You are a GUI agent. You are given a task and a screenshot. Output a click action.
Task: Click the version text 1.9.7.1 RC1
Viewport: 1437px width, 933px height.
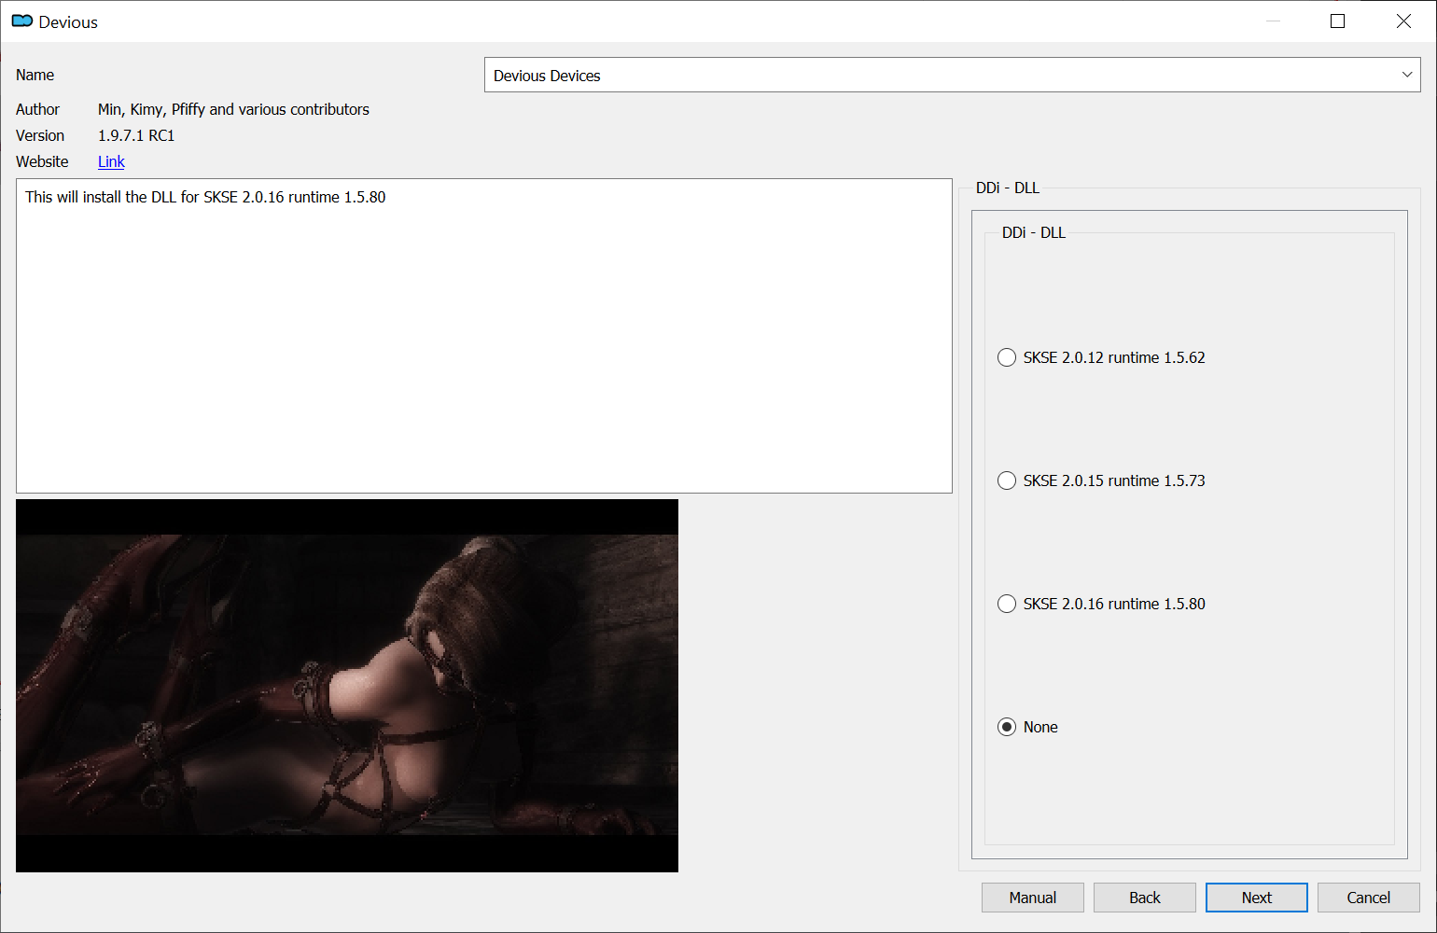[x=136, y=135]
